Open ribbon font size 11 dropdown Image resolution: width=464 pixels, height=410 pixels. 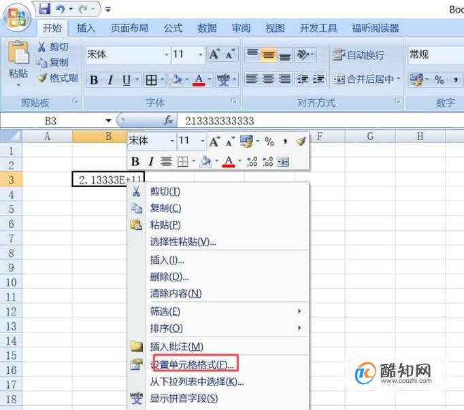click(x=200, y=54)
